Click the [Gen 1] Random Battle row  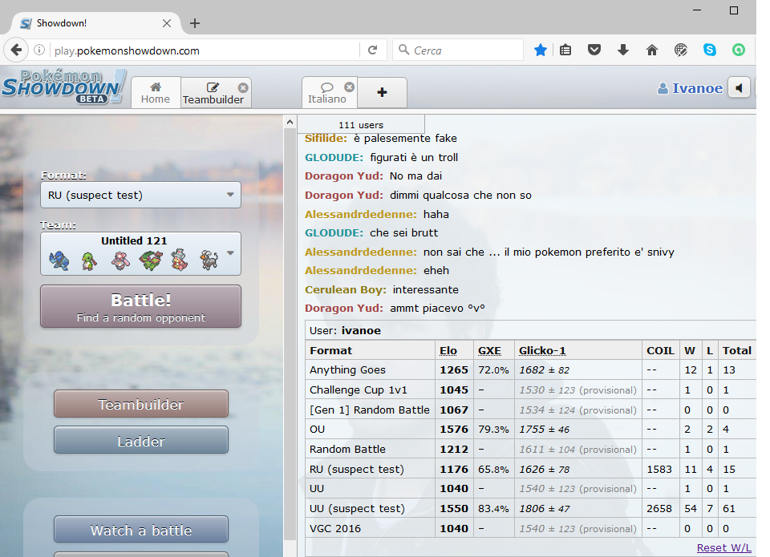[x=530, y=410]
